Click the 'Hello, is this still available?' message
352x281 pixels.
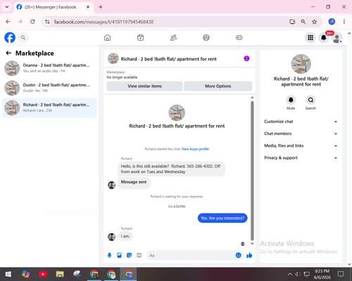(171, 169)
